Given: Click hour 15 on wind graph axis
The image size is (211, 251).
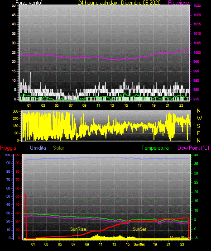Looking at the screenshot, I should click(126, 105).
